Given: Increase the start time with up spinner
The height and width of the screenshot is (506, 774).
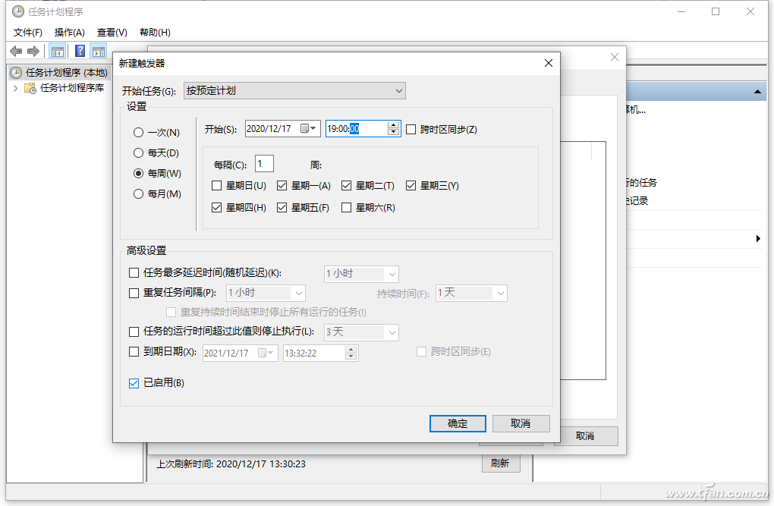Looking at the screenshot, I should 393,125.
